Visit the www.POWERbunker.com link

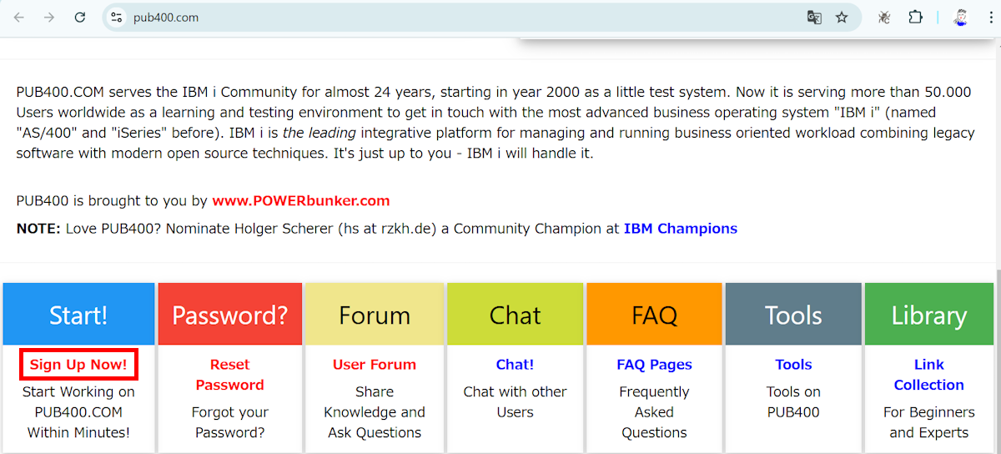click(300, 201)
